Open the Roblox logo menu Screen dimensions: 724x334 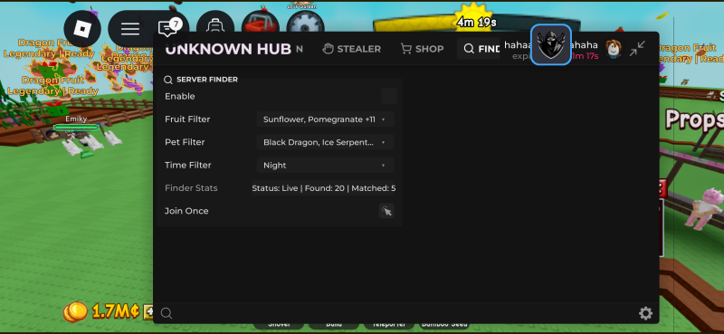click(x=82, y=29)
